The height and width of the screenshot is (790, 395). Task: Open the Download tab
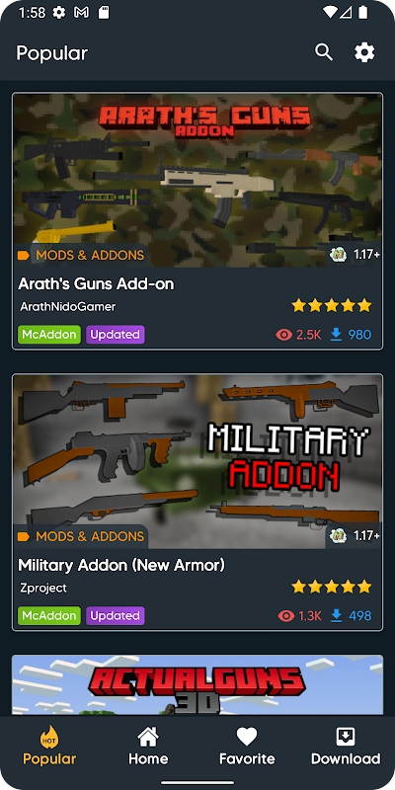point(346,747)
